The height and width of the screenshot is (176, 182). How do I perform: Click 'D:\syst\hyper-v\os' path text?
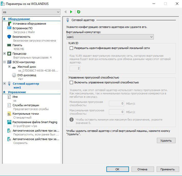[x=25, y=126]
